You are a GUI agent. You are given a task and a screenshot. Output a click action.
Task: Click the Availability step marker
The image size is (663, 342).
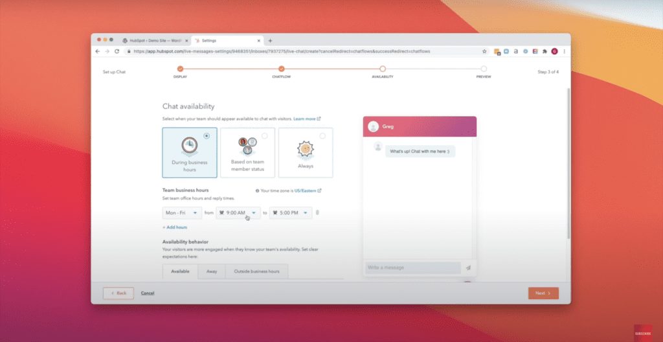pos(382,69)
